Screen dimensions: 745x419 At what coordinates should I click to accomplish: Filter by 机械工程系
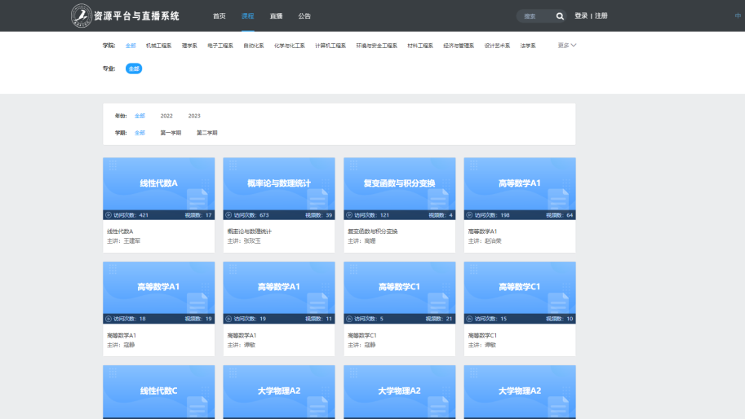pos(158,46)
